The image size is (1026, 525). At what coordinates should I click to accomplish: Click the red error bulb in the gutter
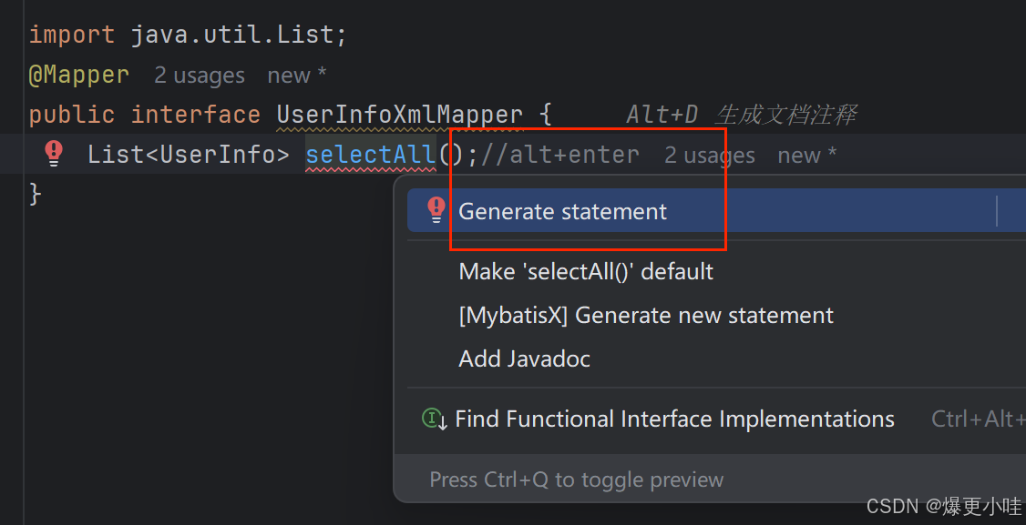(x=54, y=154)
